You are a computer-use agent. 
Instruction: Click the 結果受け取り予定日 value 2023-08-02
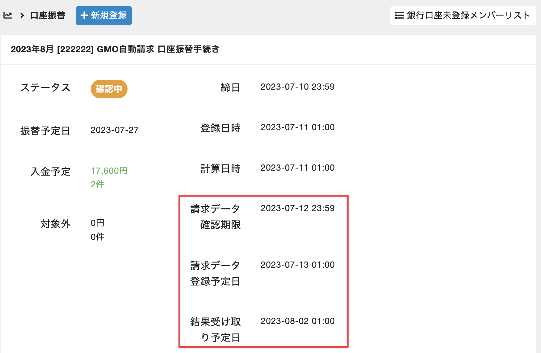pyautogui.click(x=297, y=321)
